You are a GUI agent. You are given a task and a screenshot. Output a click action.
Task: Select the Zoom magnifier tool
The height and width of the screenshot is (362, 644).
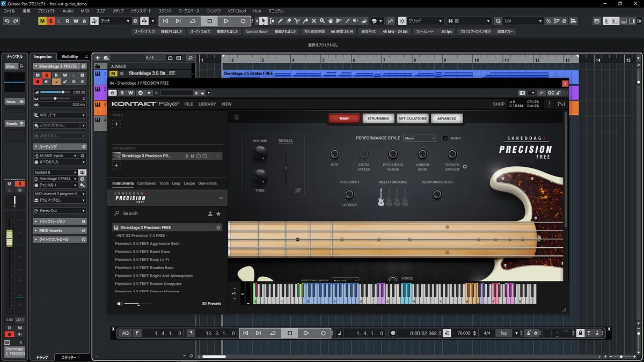point(322,21)
